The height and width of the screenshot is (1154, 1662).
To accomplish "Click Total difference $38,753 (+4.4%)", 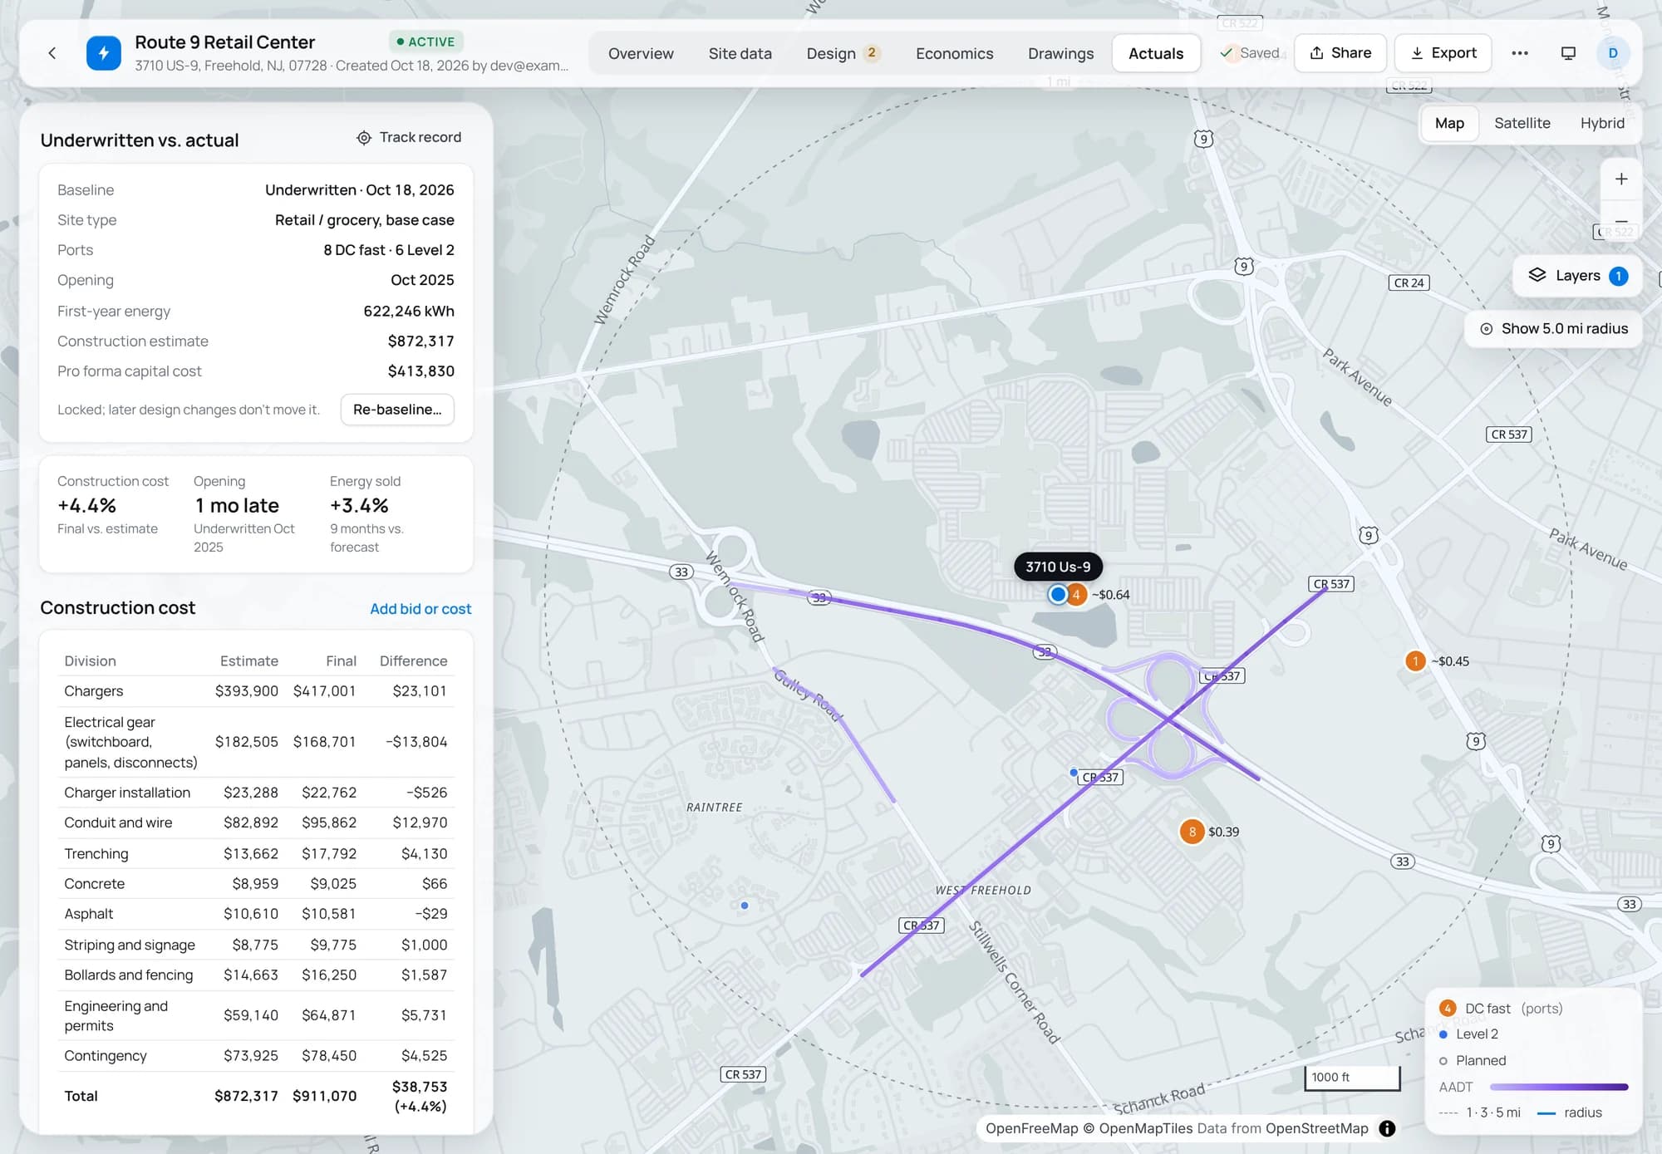I will click(x=420, y=1097).
